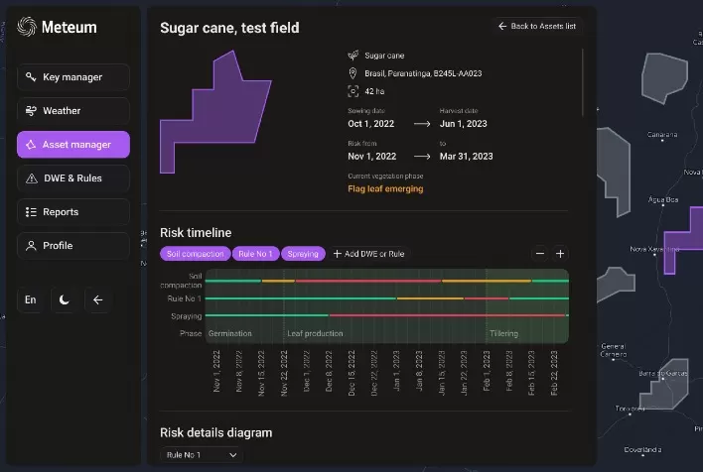
Task: Click the field area focus icon
Action: tap(352, 91)
